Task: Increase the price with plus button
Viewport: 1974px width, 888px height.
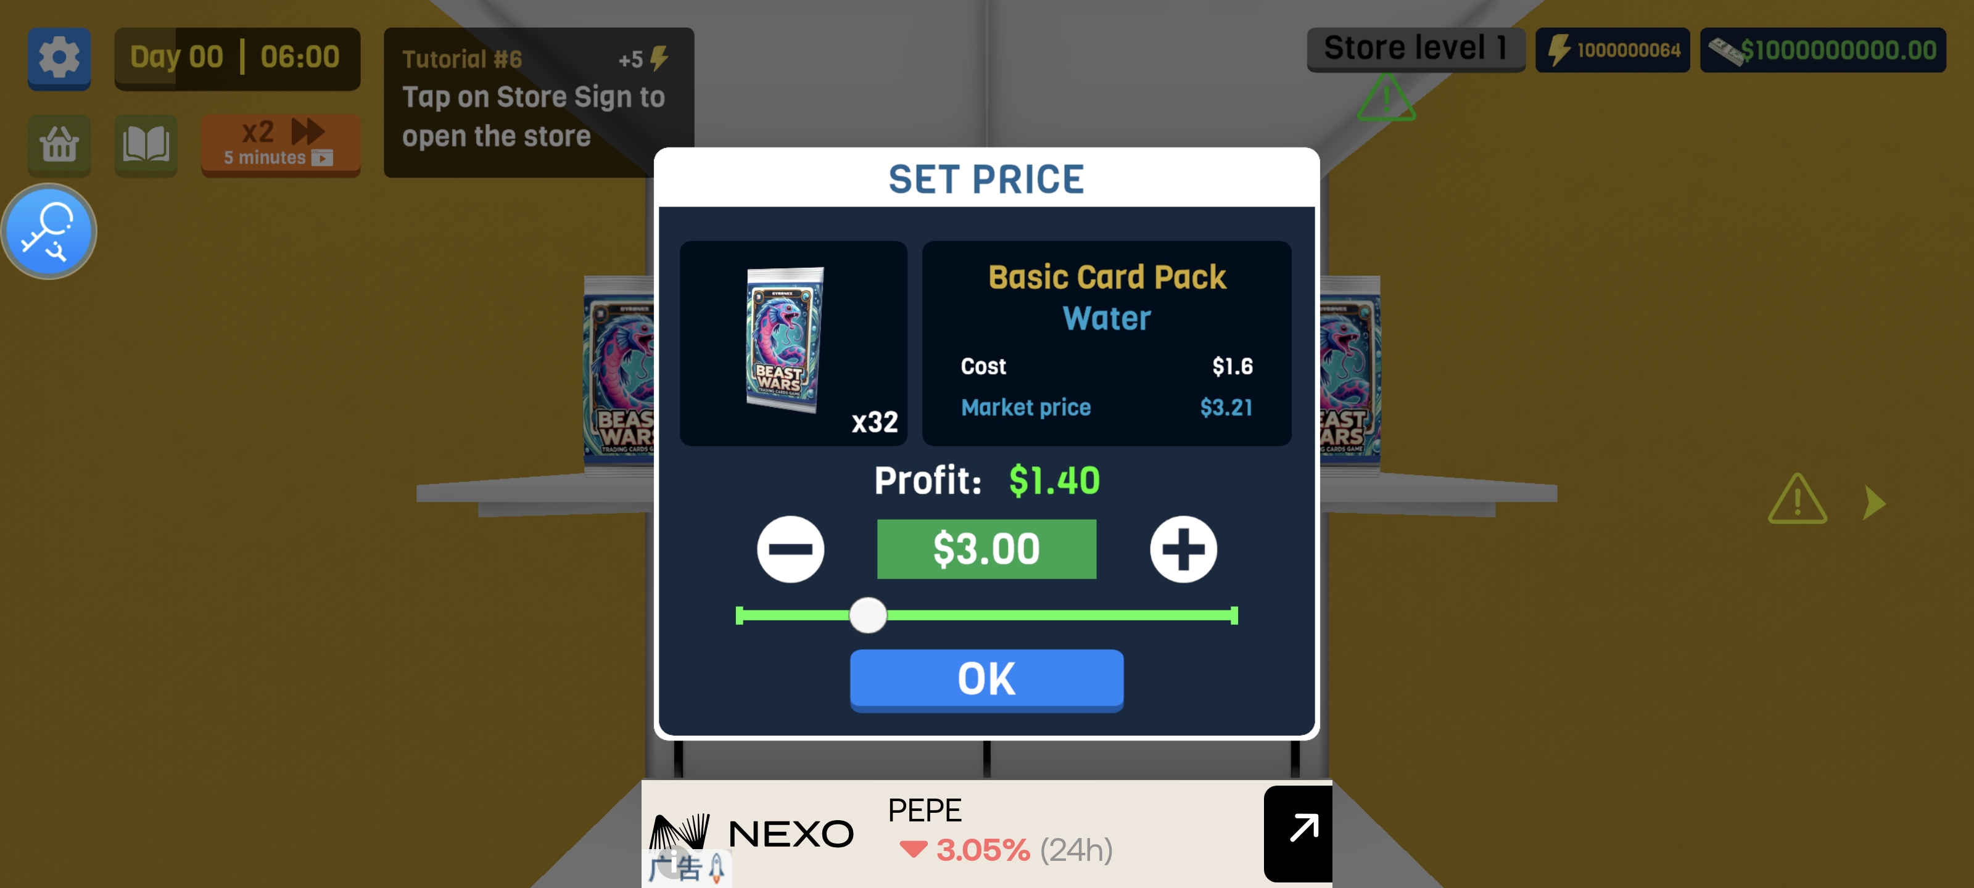Action: pos(1183,549)
